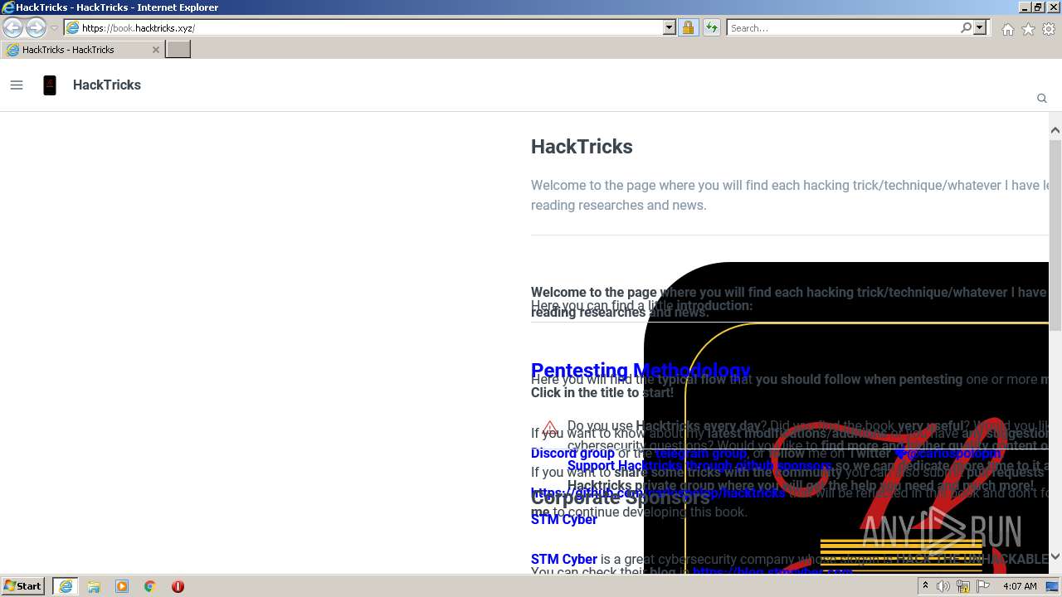Viewport: 1062px width, 597px height.
Task: Click the search magnifier in the Search box
Action: [x=966, y=28]
